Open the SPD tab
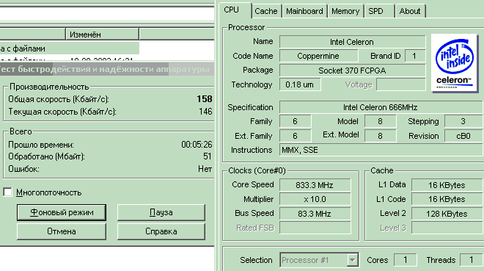 [x=379, y=11]
